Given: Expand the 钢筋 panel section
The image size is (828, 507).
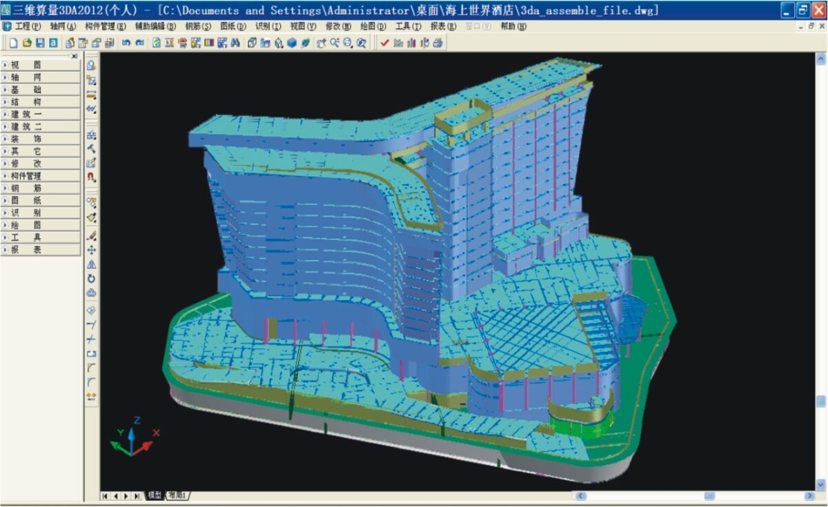Looking at the screenshot, I should [x=41, y=188].
